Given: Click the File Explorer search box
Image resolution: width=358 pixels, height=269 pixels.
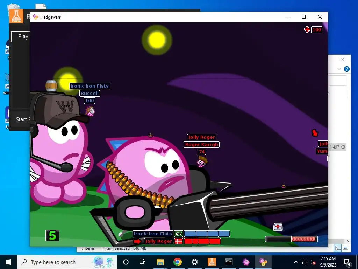Looking at the screenshot, I should [x=337, y=81].
